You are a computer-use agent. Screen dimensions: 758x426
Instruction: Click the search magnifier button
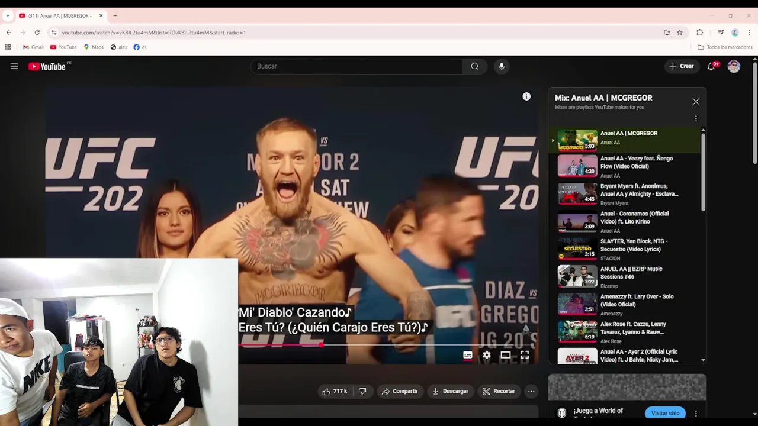click(x=474, y=66)
